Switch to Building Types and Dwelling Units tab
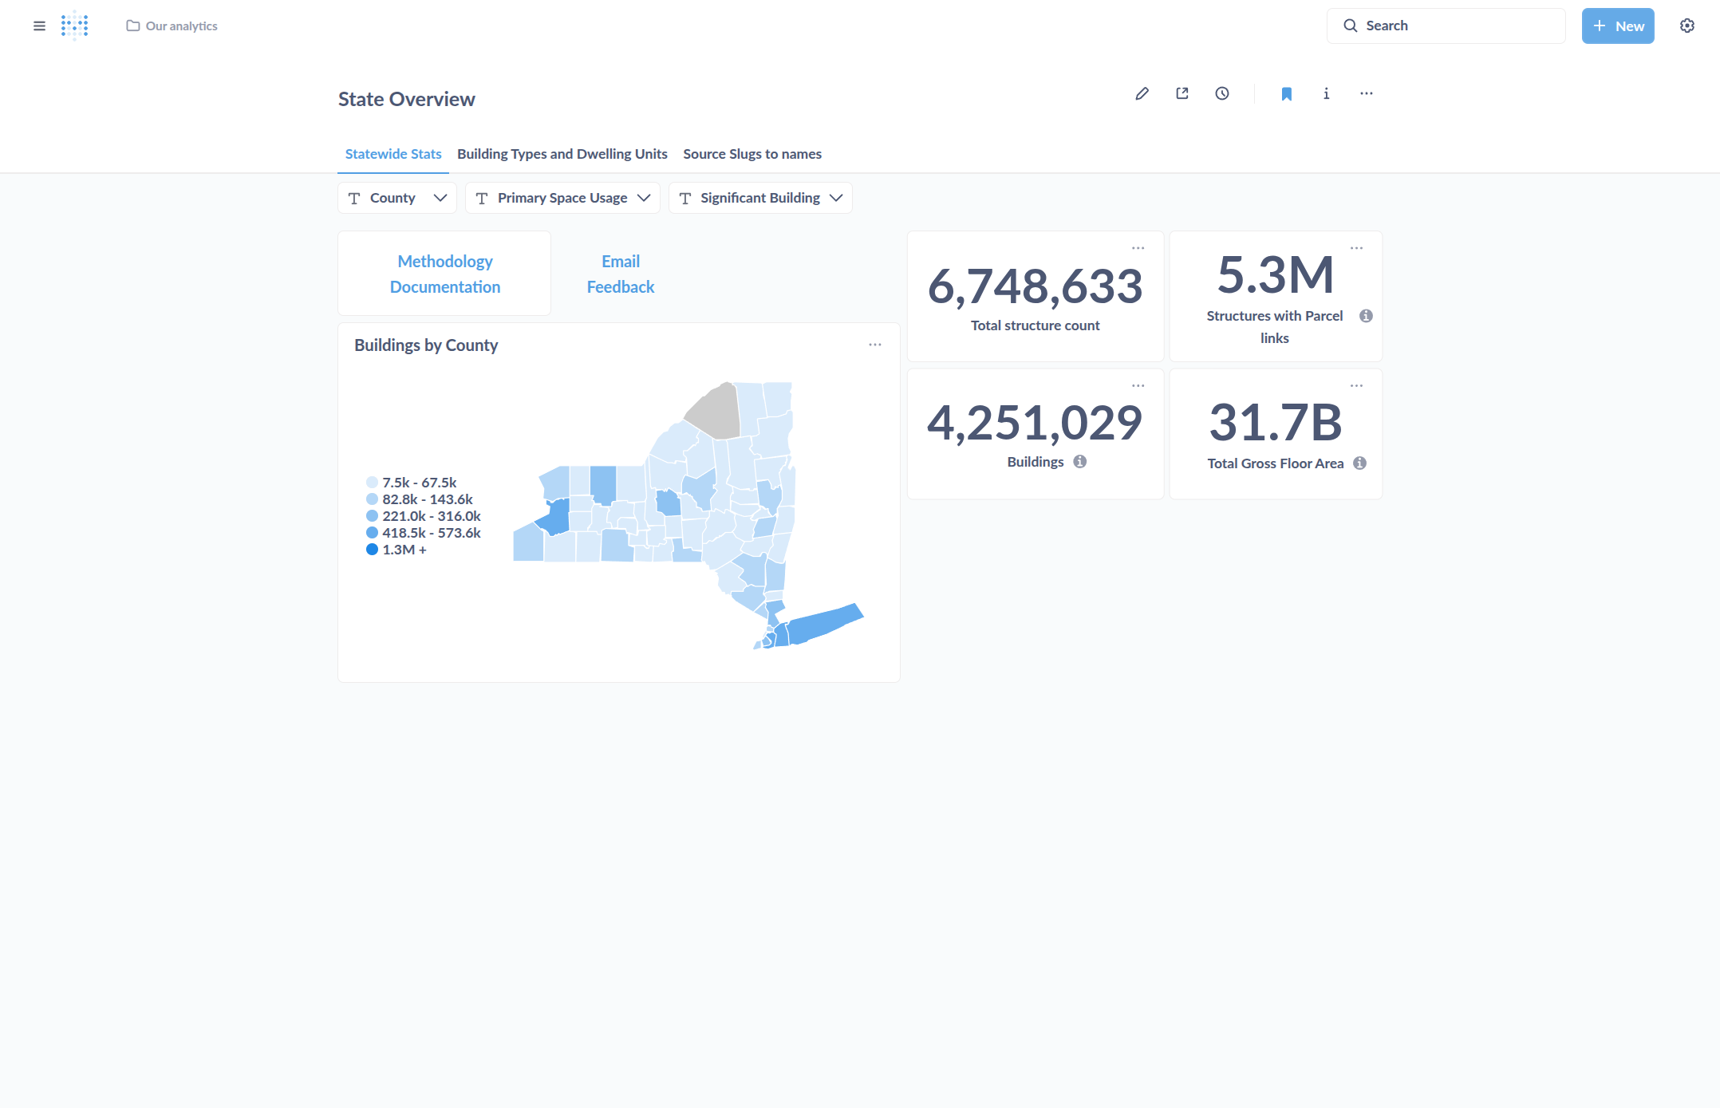 tap(562, 154)
